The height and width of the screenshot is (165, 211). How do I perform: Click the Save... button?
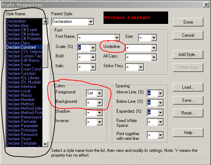188,100
